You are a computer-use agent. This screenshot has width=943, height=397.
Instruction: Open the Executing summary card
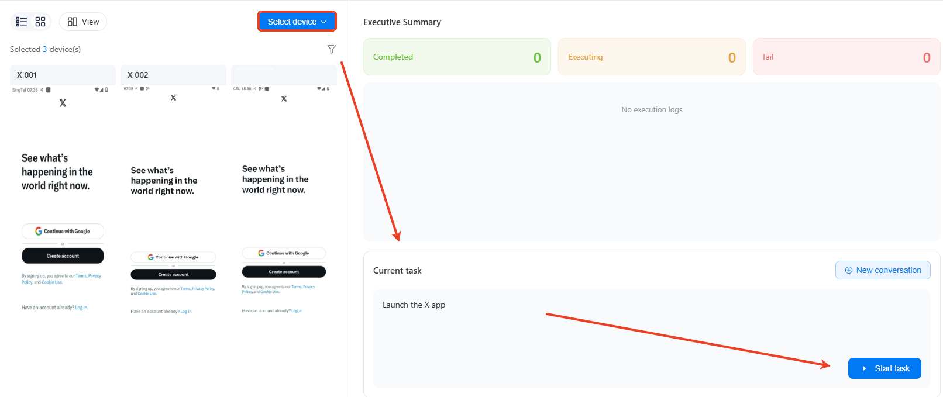click(x=651, y=57)
